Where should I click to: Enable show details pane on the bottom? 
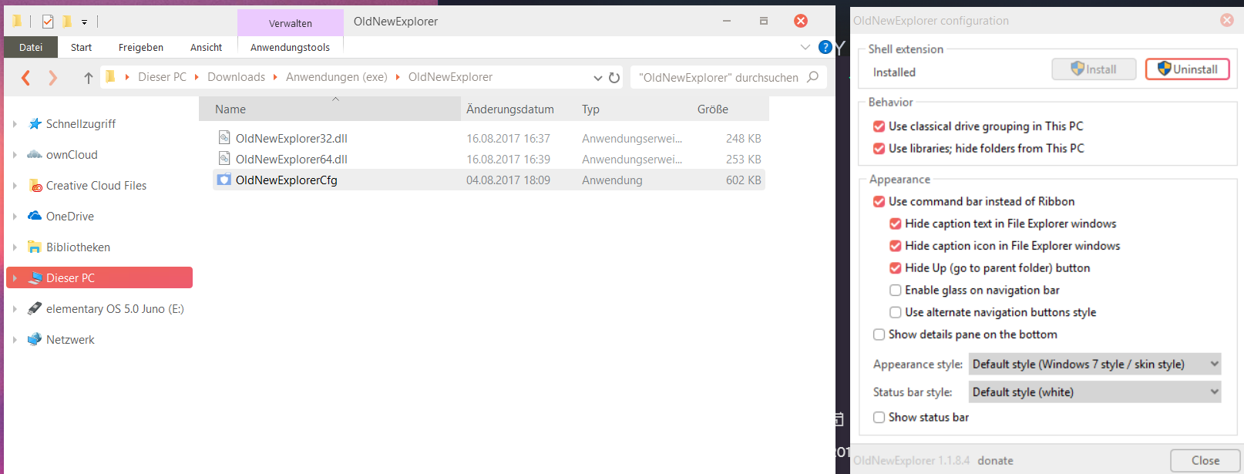pyautogui.click(x=879, y=334)
